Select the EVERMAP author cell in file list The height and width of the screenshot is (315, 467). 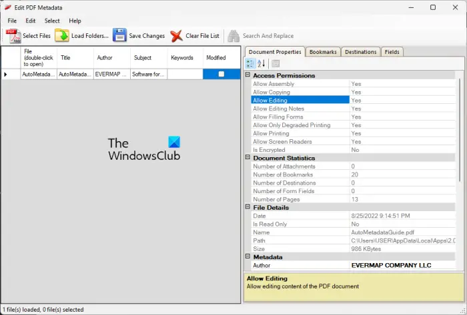[x=112, y=75]
